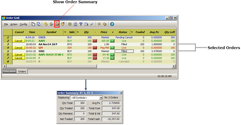Click the Qty column header
This screenshot has width=241, height=125.
86,32
